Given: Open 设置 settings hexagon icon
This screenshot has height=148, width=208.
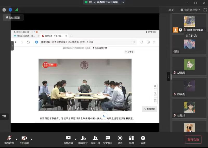Looking at the screenshot, I should (x=143, y=139).
